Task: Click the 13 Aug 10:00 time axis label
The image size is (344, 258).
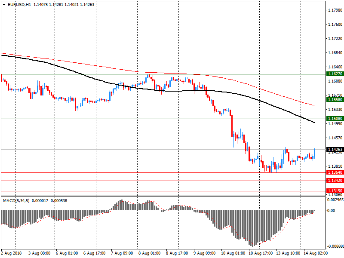Action: click(288, 253)
